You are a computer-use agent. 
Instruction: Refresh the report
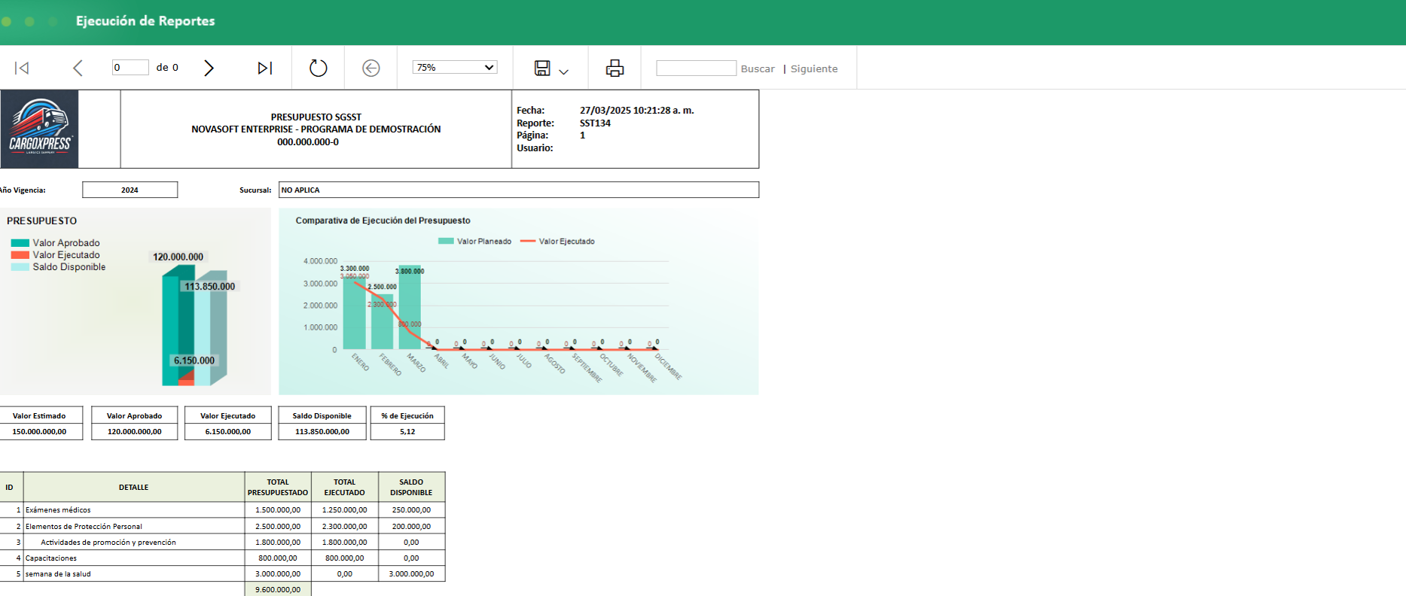pyautogui.click(x=319, y=68)
